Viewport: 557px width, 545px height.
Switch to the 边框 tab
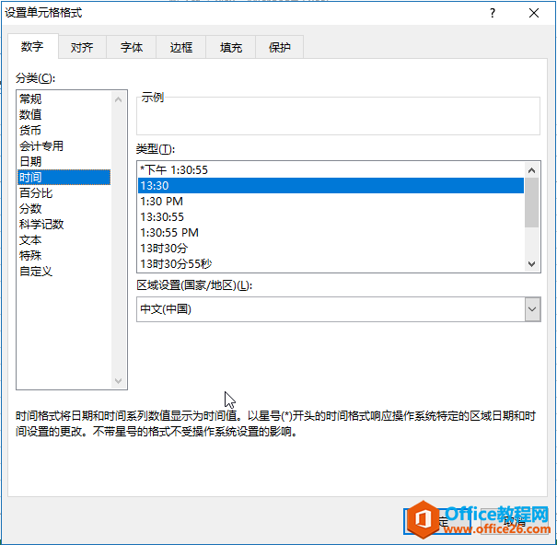click(x=181, y=47)
